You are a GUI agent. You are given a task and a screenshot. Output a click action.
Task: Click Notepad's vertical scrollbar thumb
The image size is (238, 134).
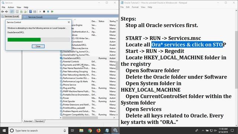(x=237, y=60)
